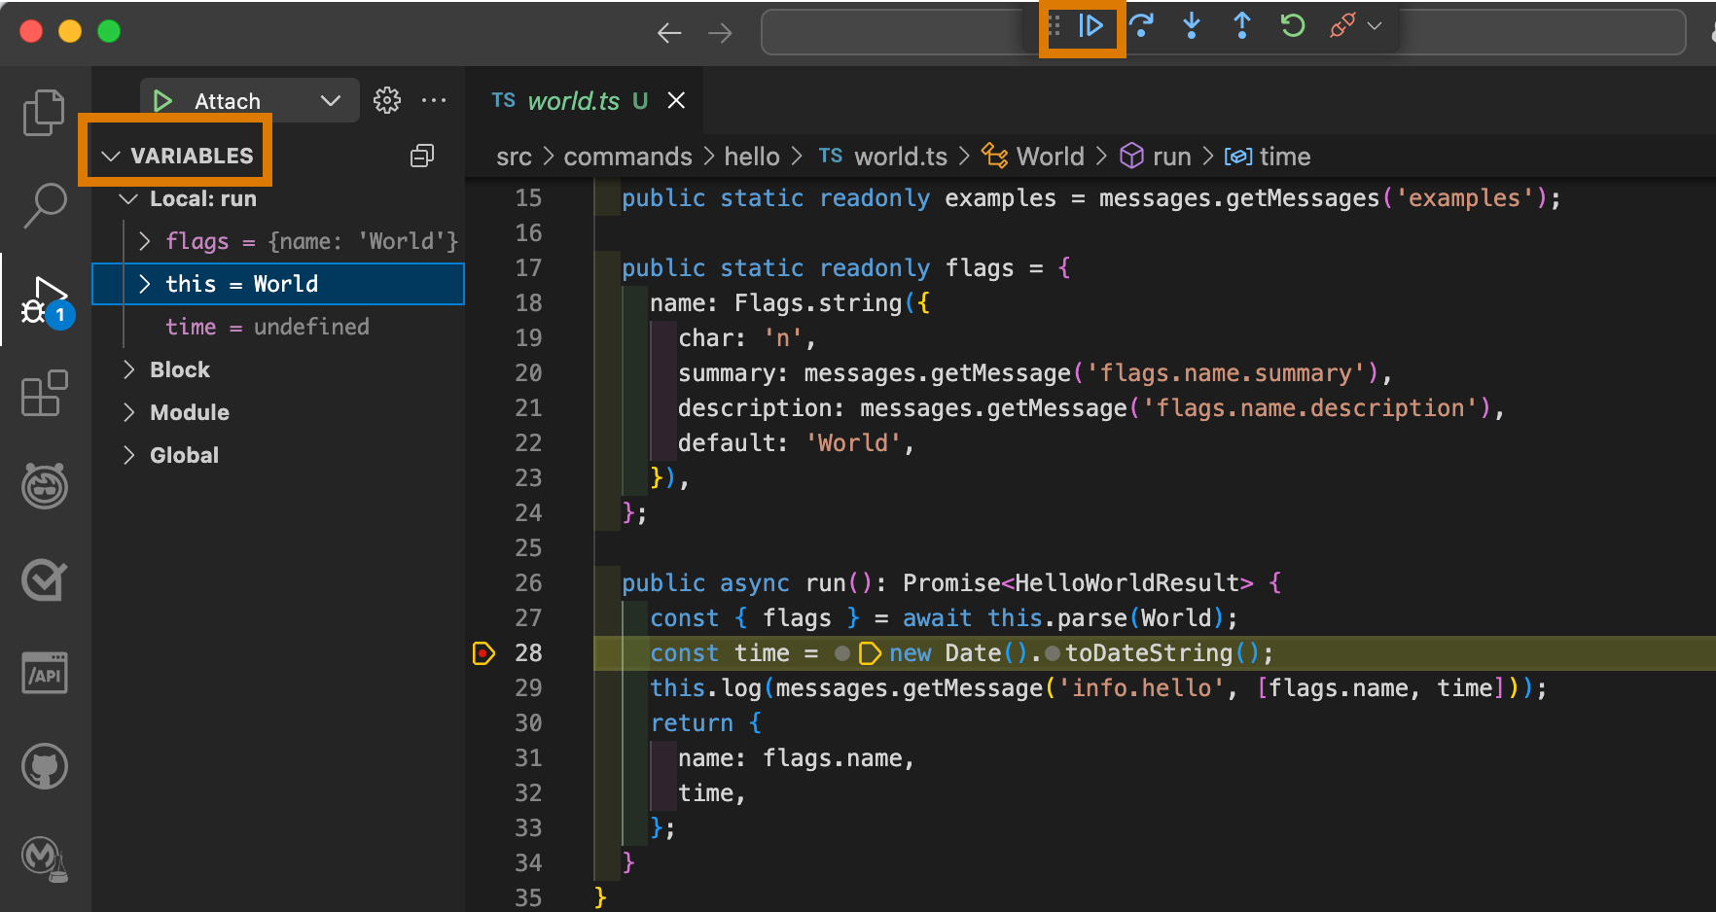Open the GitHub view icon

pyautogui.click(x=45, y=767)
